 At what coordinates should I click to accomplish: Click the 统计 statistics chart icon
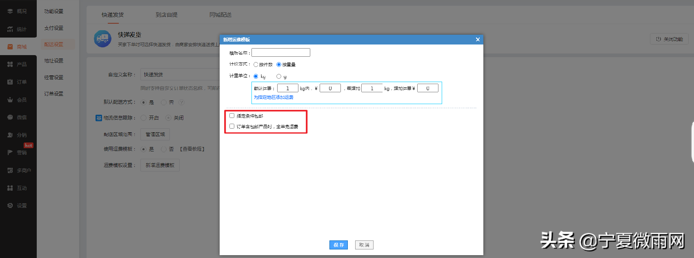pos(10,29)
